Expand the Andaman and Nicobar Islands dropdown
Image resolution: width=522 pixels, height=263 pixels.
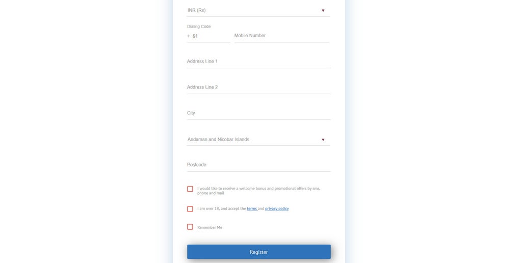(x=258, y=140)
